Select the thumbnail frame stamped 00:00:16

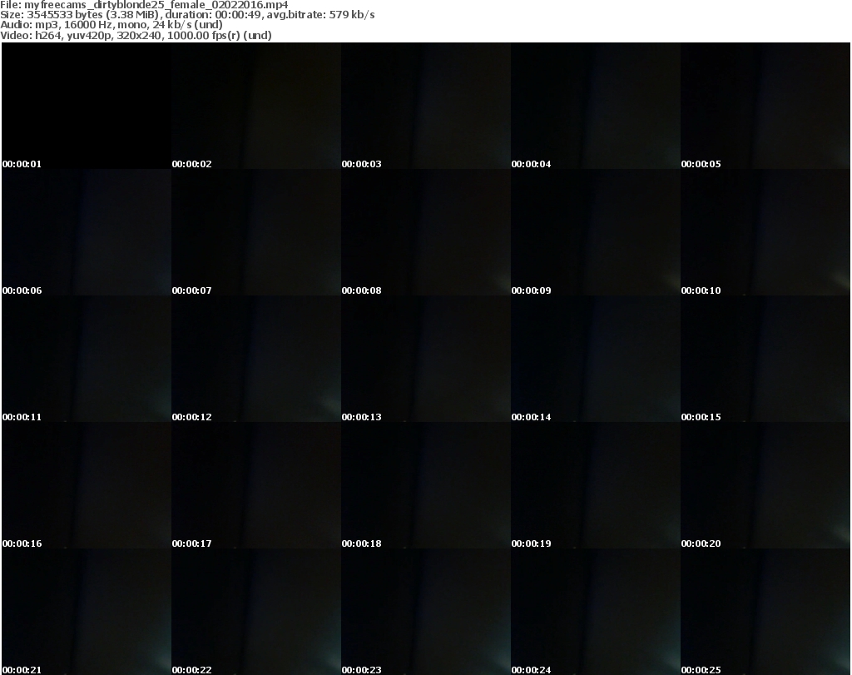[87, 485]
